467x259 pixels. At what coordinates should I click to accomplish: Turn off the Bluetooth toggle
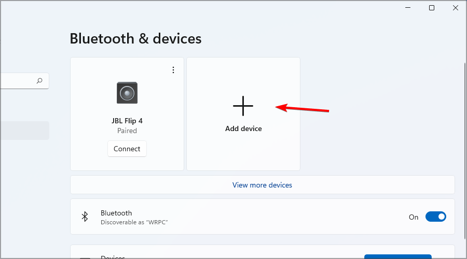(x=435, y=217)
